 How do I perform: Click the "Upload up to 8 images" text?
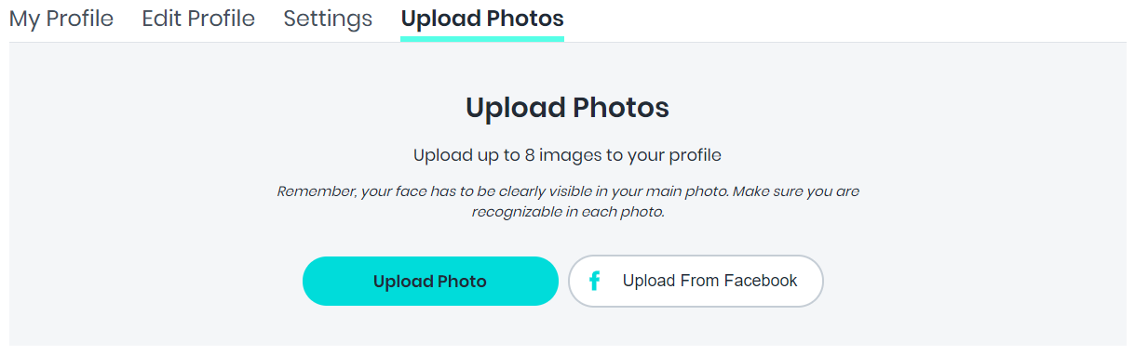pyautogui.click(x=567, y=155)
